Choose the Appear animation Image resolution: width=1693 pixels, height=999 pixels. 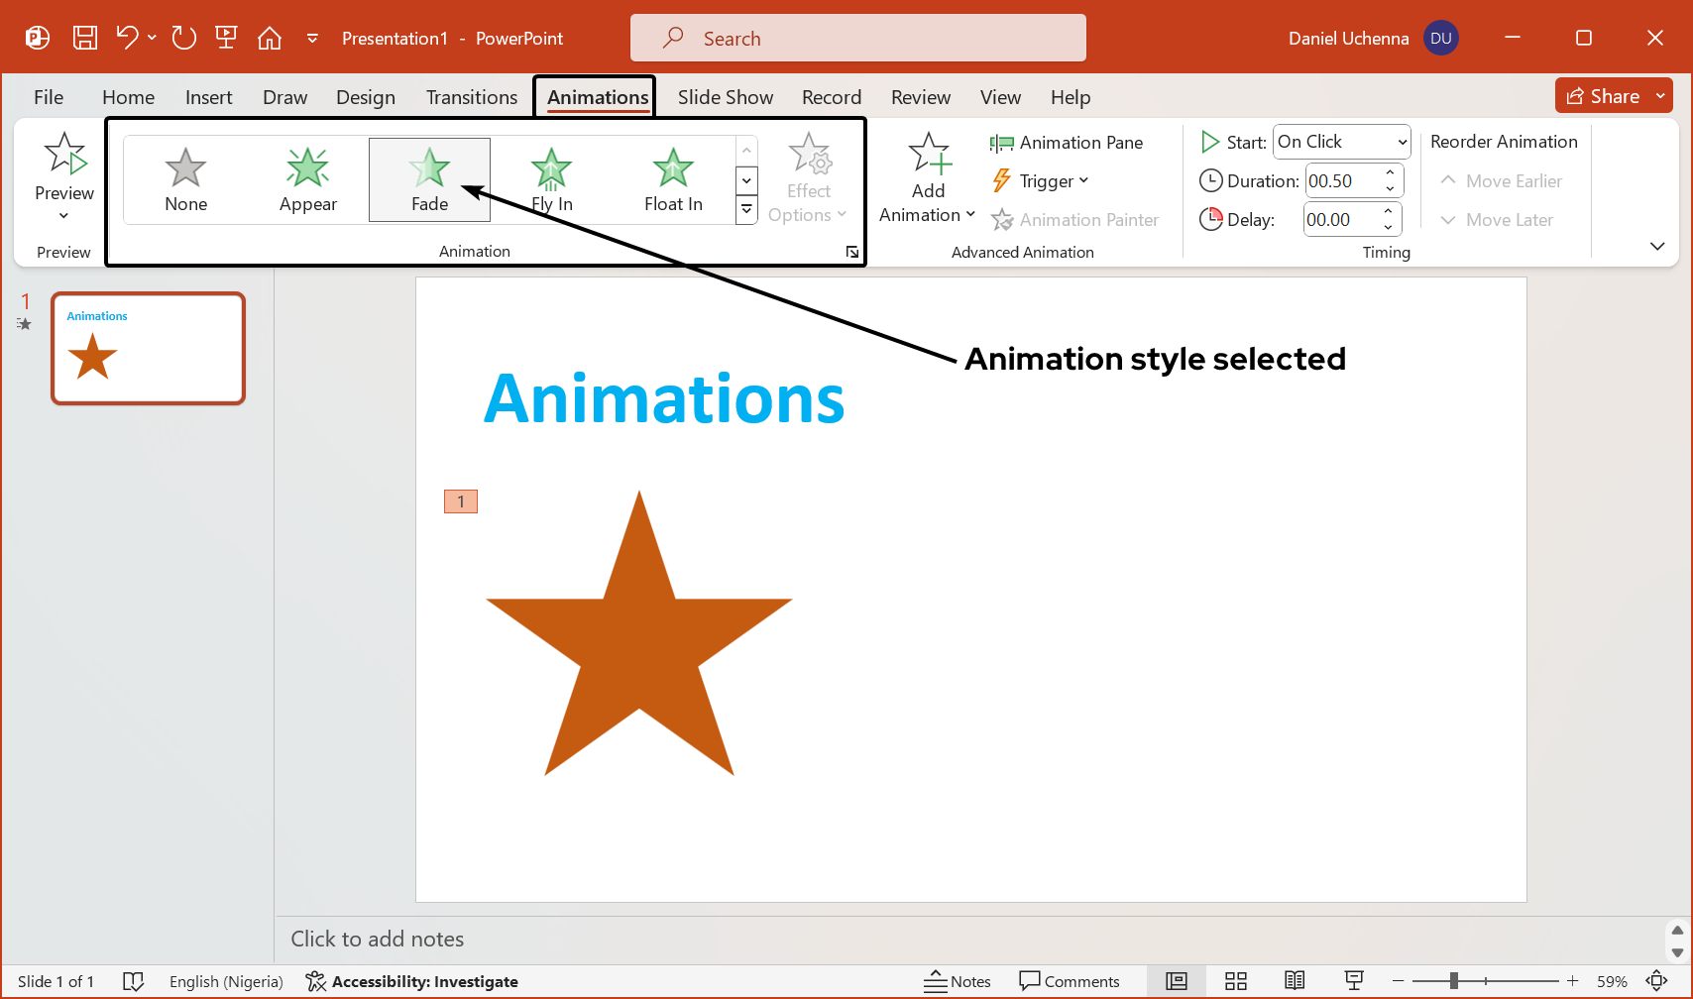pyautogui.click(x=307, y=179)
